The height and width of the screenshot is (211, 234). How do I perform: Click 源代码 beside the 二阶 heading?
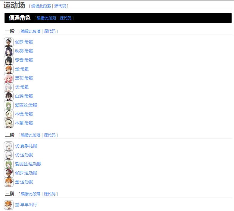click(50, 135)
